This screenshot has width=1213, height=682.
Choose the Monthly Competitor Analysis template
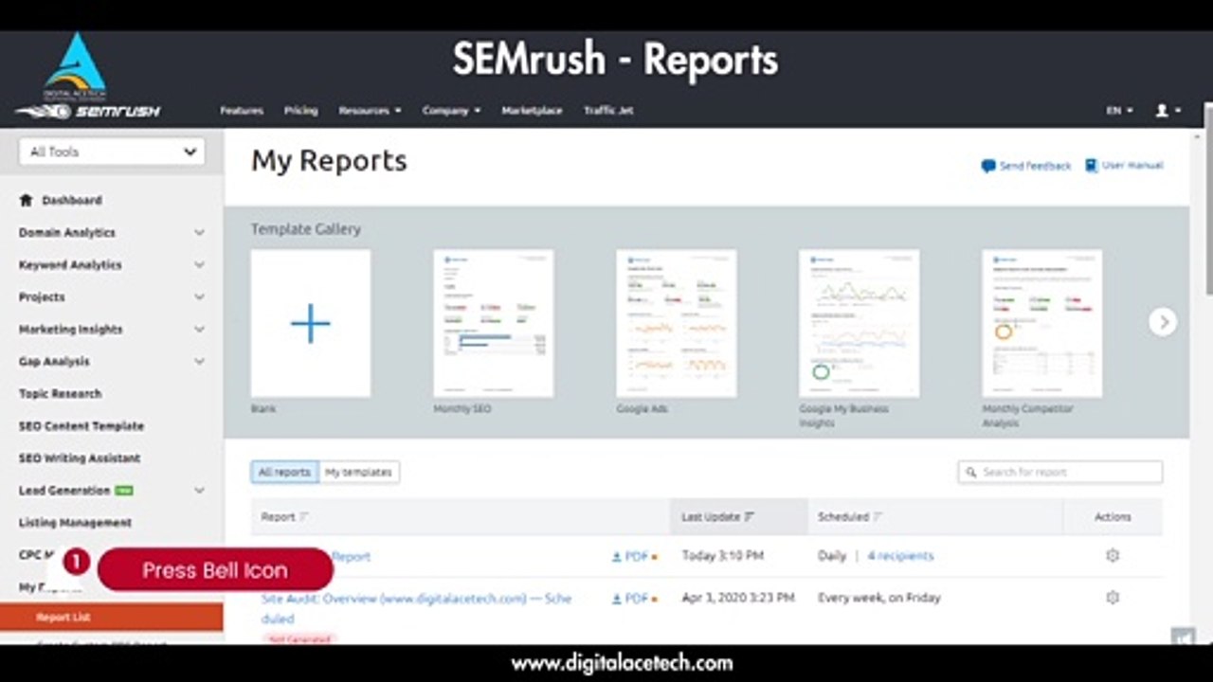click(1042, 323)
